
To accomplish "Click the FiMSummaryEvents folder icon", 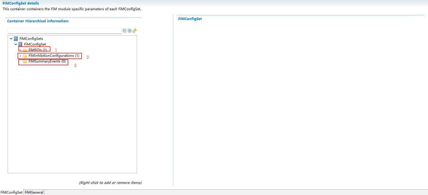I will click(x=25, y=61).
